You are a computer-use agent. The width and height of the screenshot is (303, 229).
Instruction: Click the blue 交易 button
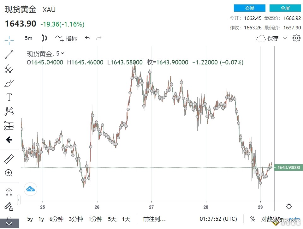coord(249,8)
